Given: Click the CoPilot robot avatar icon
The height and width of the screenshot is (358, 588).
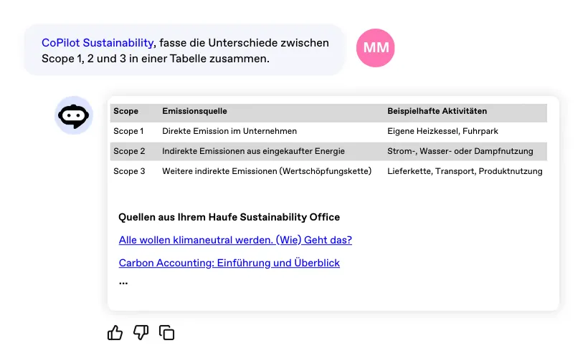Looking at the screenshot, I should point(74,115).
